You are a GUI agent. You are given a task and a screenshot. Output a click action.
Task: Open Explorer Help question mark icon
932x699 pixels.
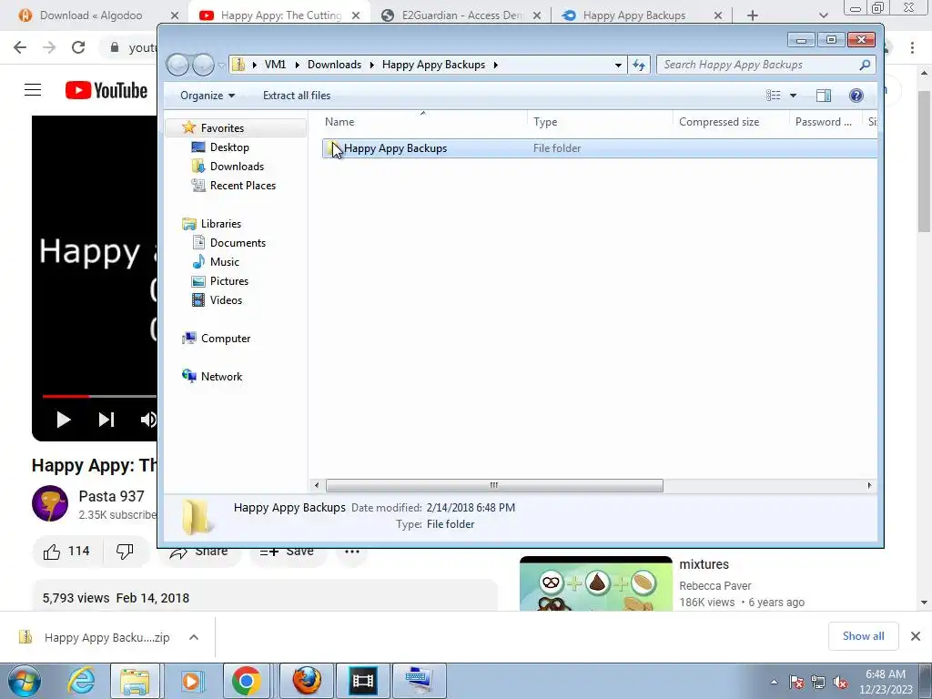(856, 95)
